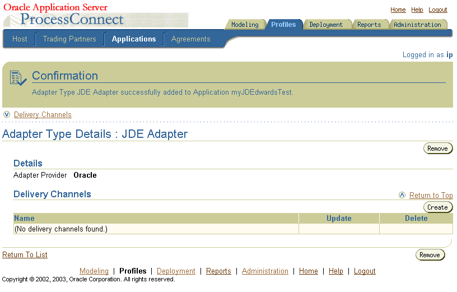Click the Deployment link in the footer

point(176,271)
